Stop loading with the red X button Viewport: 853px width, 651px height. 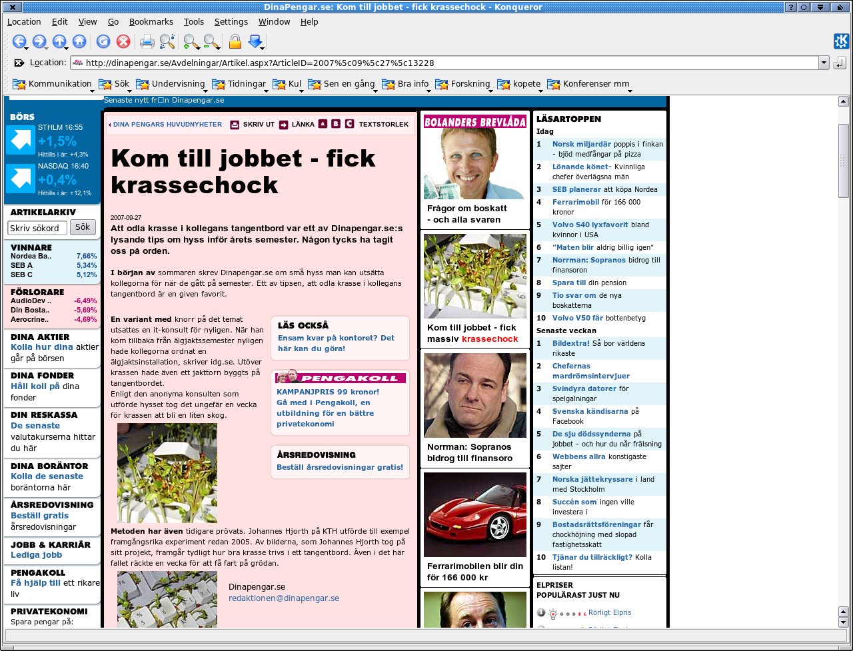tap(123, 41)
